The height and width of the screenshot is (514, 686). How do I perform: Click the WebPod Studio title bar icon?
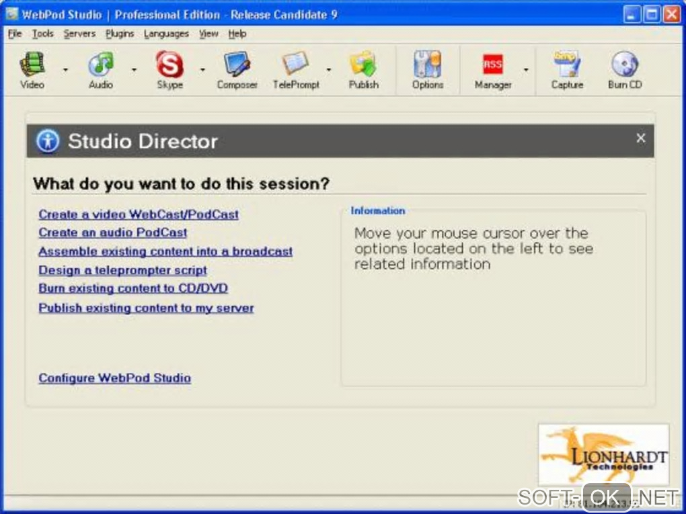tap(12, 14)
